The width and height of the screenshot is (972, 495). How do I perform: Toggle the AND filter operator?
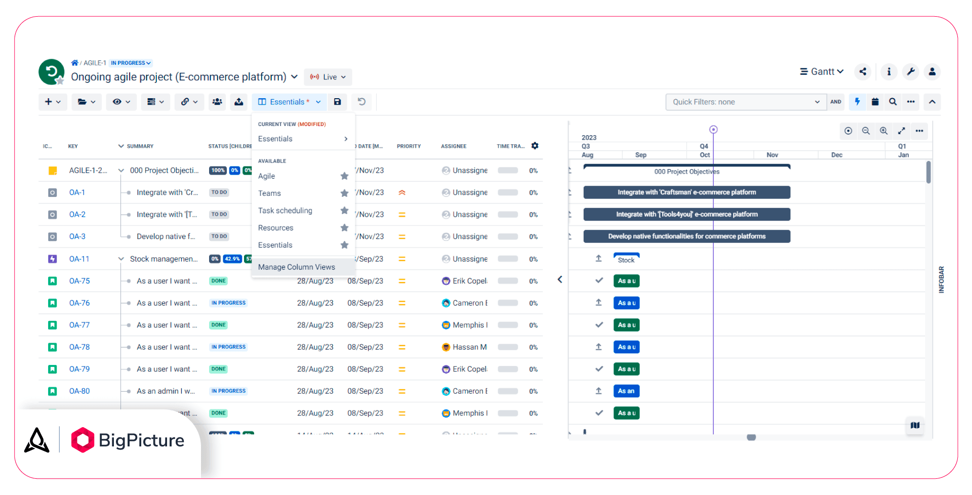(836, 102)
